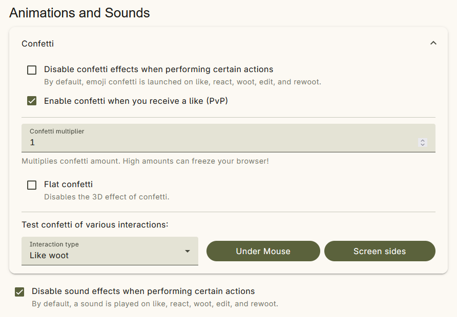
Task: Enable Flat confetti
Action: [32, 185]
